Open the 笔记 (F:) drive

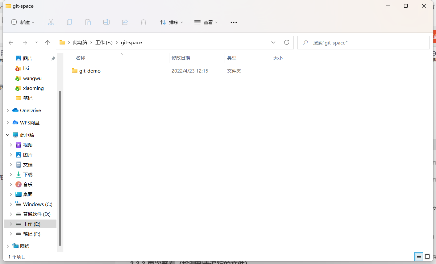[31, 234]
